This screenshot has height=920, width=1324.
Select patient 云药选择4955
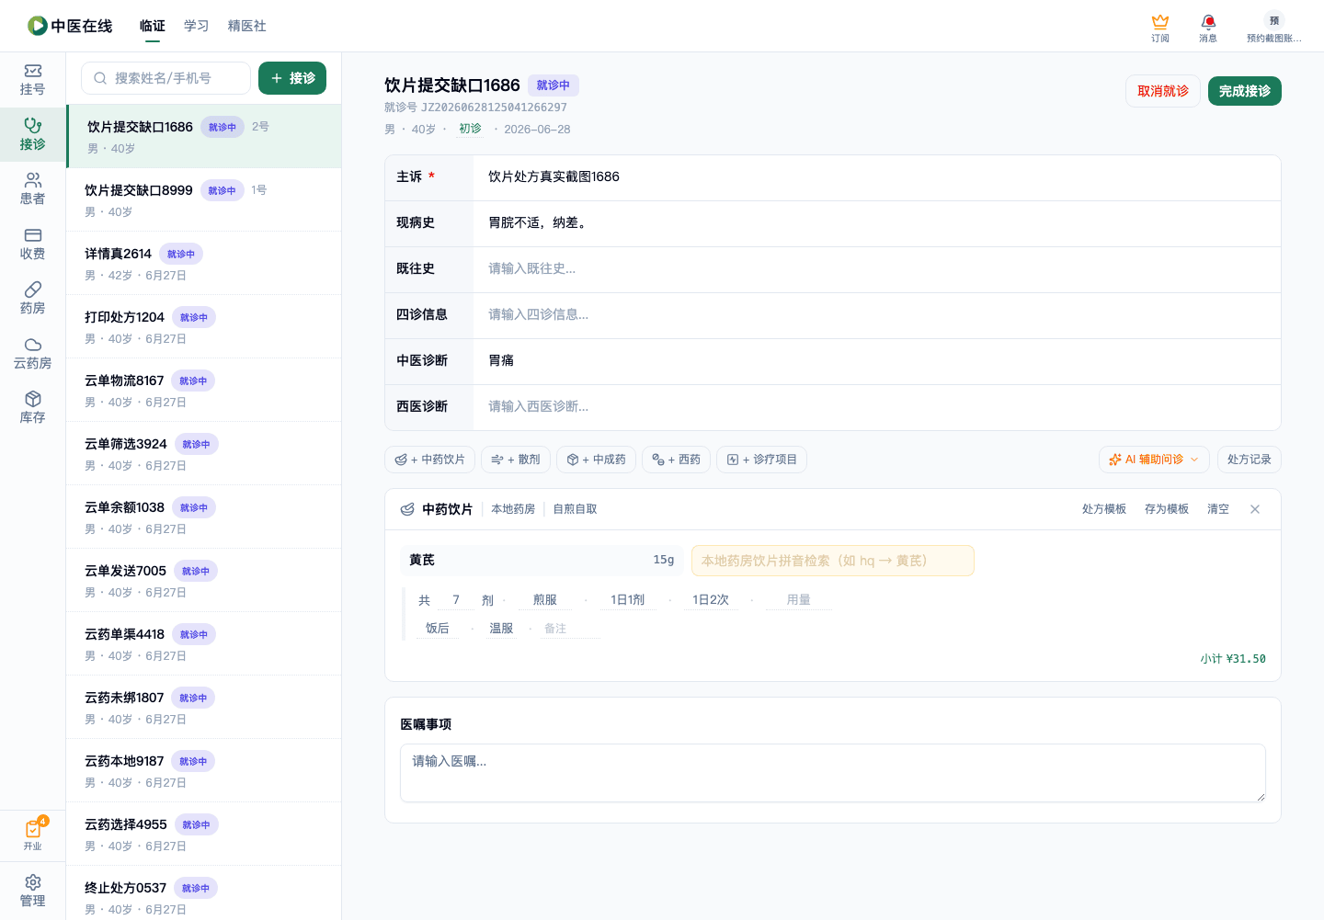click(204, 834)
